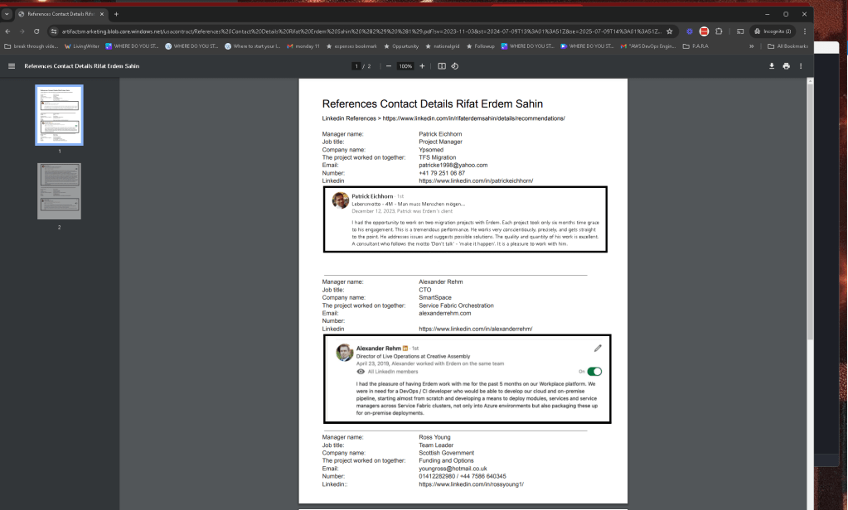Image resolution: width=848 pixels, height=510 pixels.
Task: Open the All Bookmarks folder
Action: click(x=787, y=46)
